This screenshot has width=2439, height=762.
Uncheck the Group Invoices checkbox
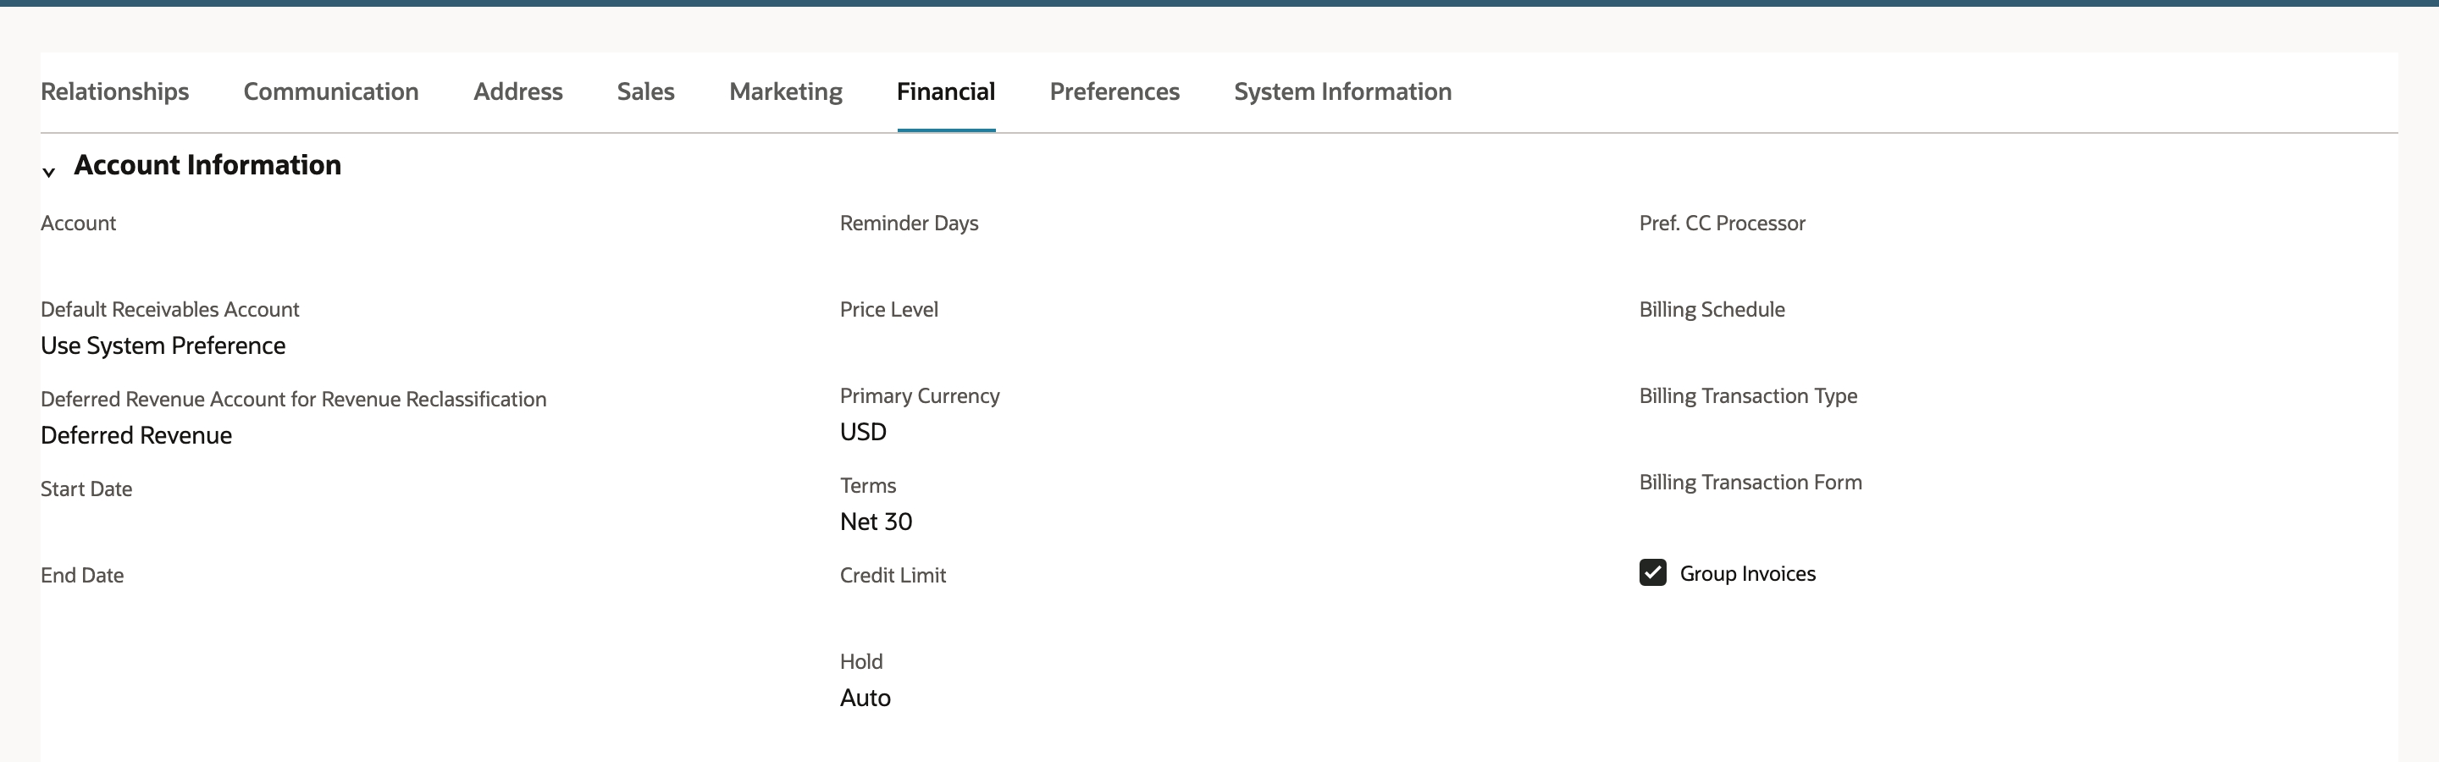click(x=1653, y=572)
